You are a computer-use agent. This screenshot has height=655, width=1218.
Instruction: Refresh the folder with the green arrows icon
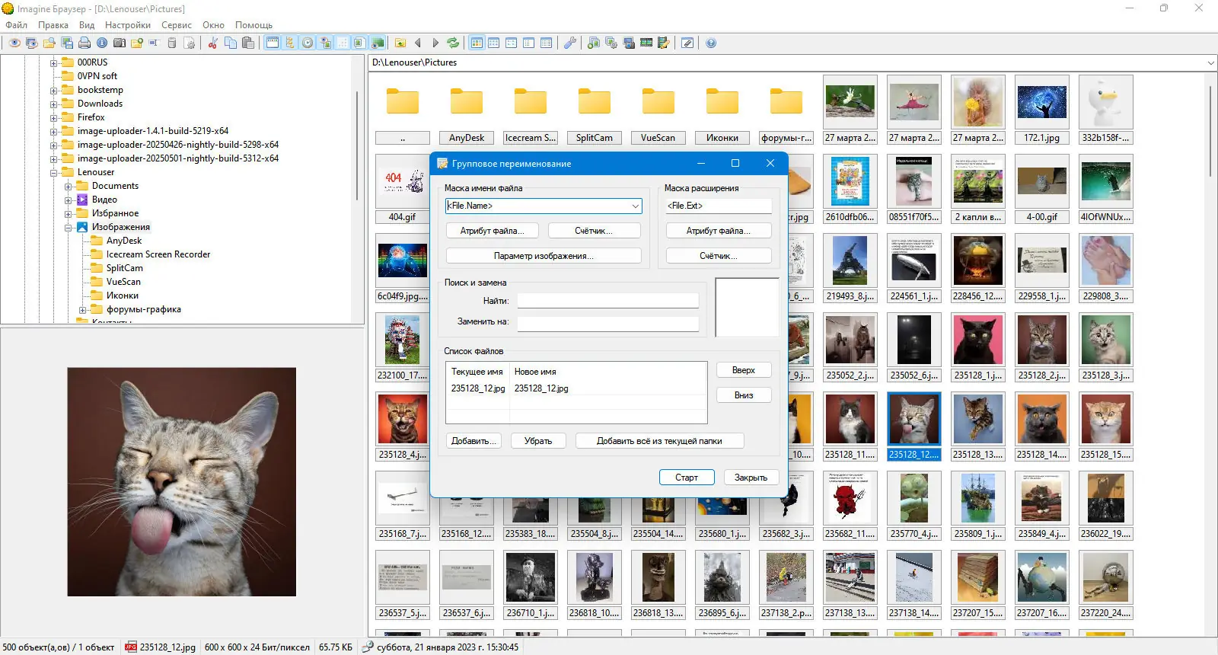click(x=453, y=43)
